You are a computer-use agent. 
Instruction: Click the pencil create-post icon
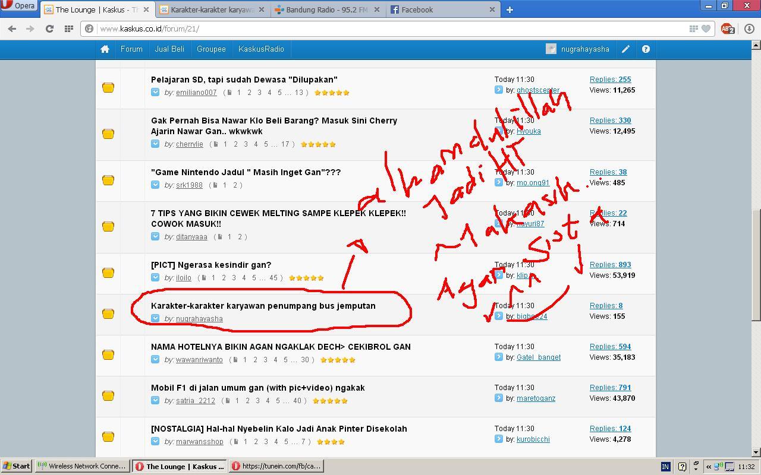tap(625, 49)
